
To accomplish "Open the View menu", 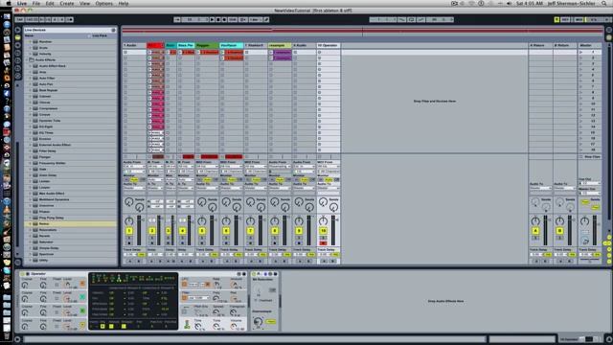I will coord(84,3).
